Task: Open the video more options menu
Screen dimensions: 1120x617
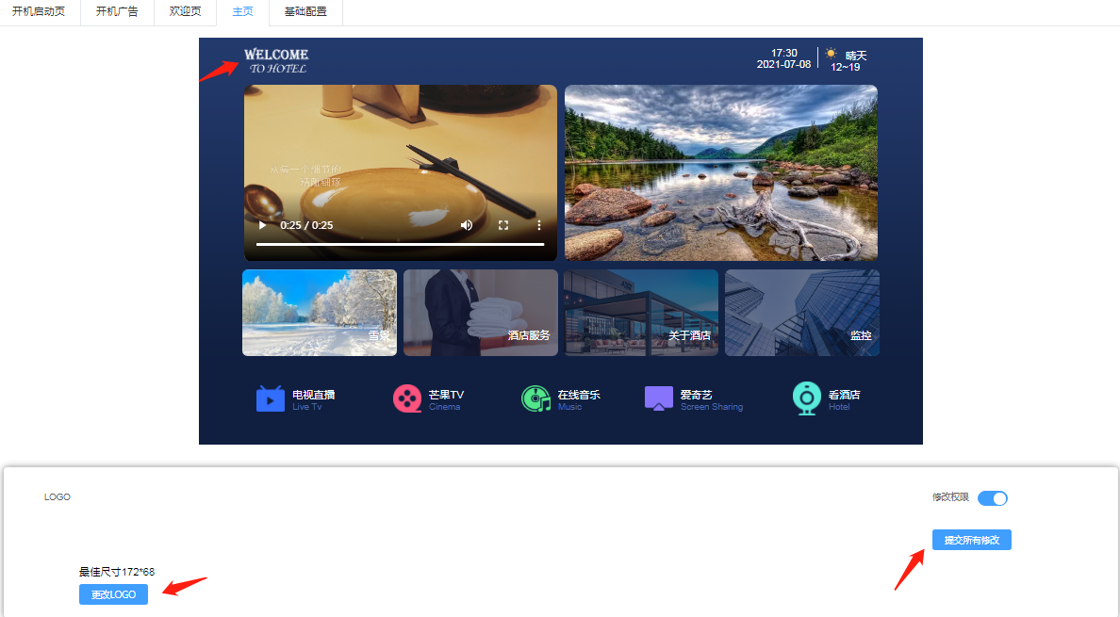Action: point(539,225)
